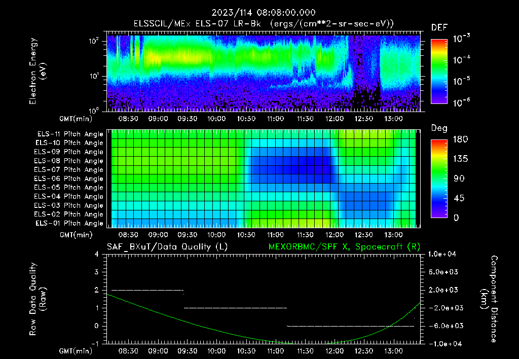The image size is (519, 359).
Task: Click the DEF color bar legend
Action: point(439,71)
